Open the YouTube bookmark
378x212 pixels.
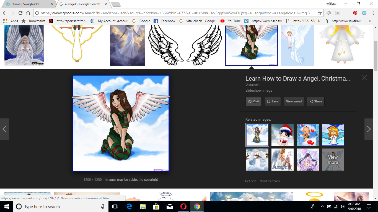coord(231,21)
